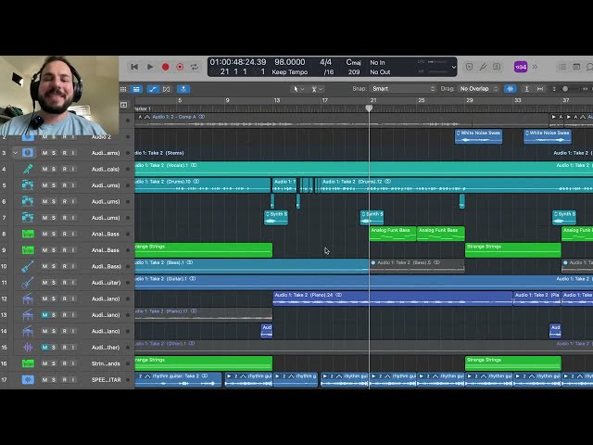The height and width of the screenshot is (445, 593).
Task: Mute track 4 vocals
Action: pos(45,169)
